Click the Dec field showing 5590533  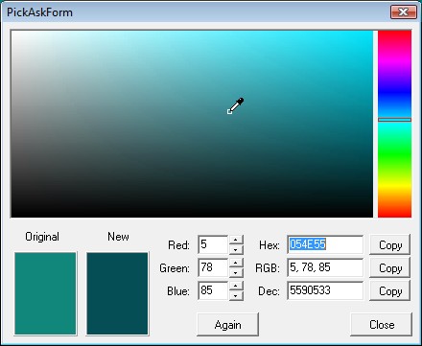point(325,290)
